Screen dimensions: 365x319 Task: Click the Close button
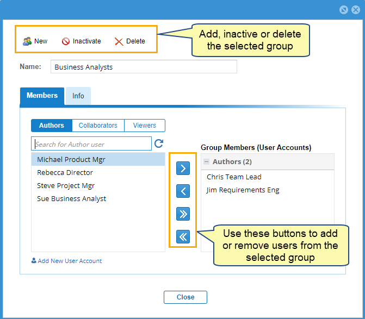click(x=185, y=297)
